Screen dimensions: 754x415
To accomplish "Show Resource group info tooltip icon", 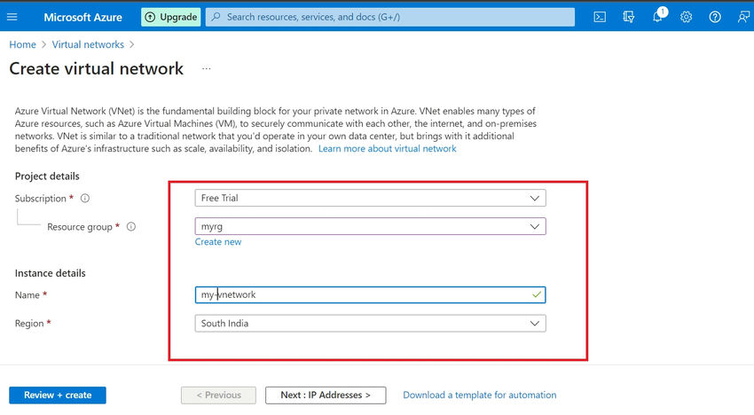I will pyautogui.click(x=131, y=226).
